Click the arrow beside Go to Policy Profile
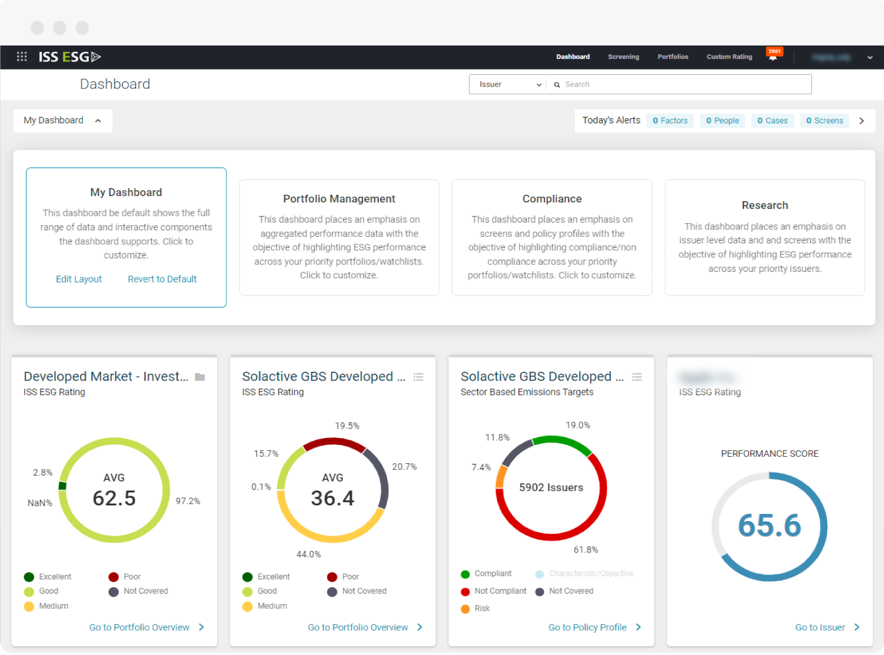Screen dimensions: 884x655 click(638, 627)
